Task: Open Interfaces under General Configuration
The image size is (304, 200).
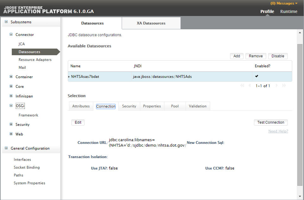Action: 22,159
